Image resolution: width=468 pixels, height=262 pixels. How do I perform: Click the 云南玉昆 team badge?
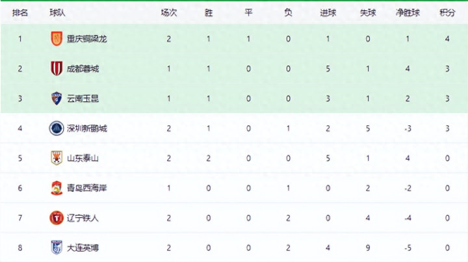(57, 99)
